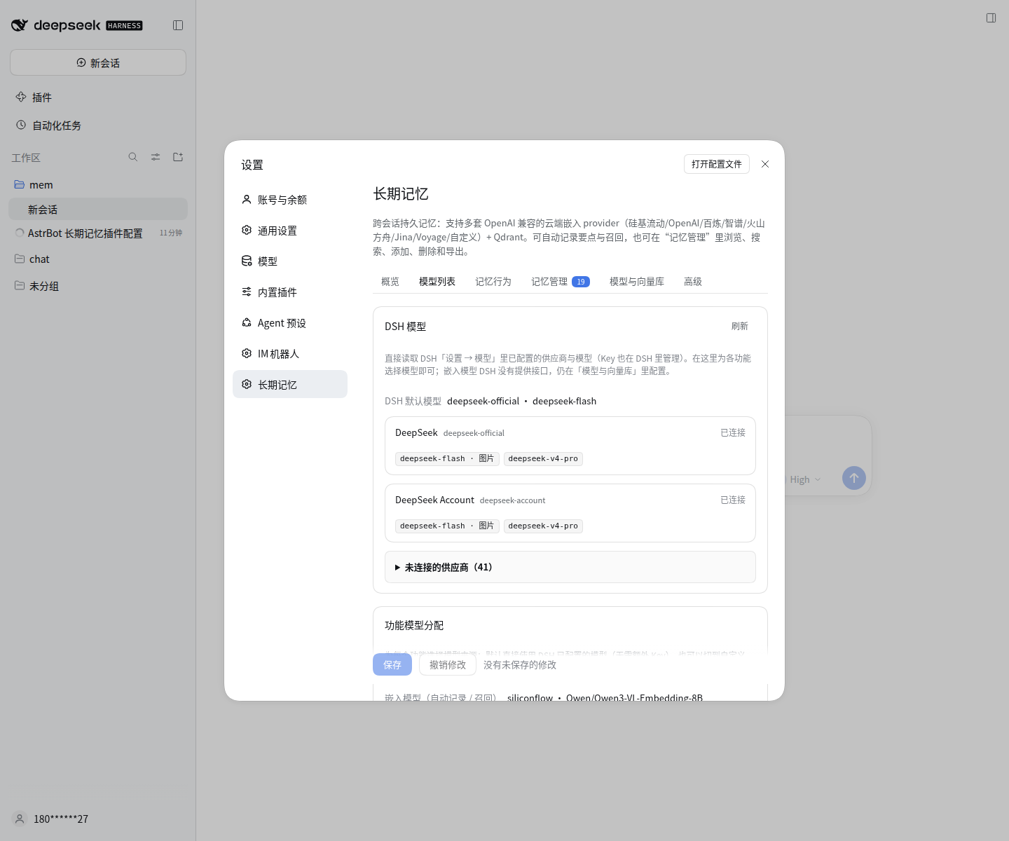Select 账号与余额 settings section
The width and height of the screenshot is (1009, 841).
(290, 200)
